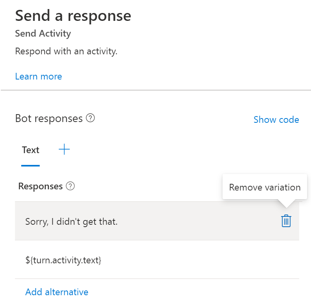311x307 pixels.
Task: Click the "Send a response" title
Action: pos(73,16)
